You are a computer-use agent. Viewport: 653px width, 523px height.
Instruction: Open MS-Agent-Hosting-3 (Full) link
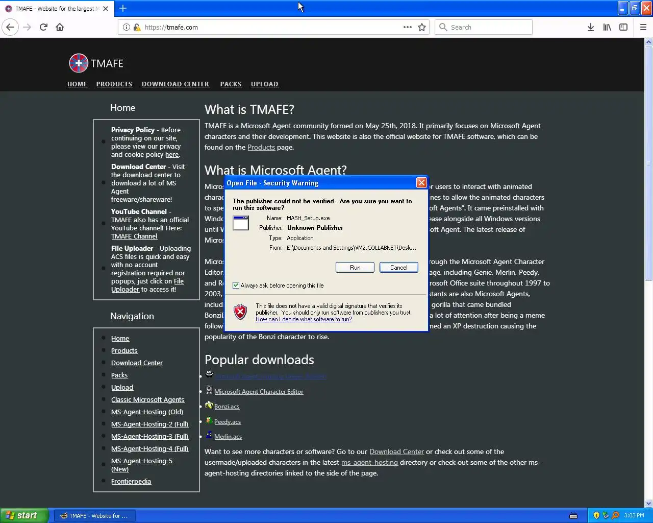pyautogui.click(x=150, y=437)
